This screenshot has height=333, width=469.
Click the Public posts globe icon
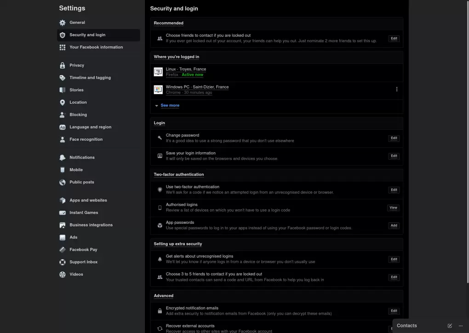tap(62, 182)
